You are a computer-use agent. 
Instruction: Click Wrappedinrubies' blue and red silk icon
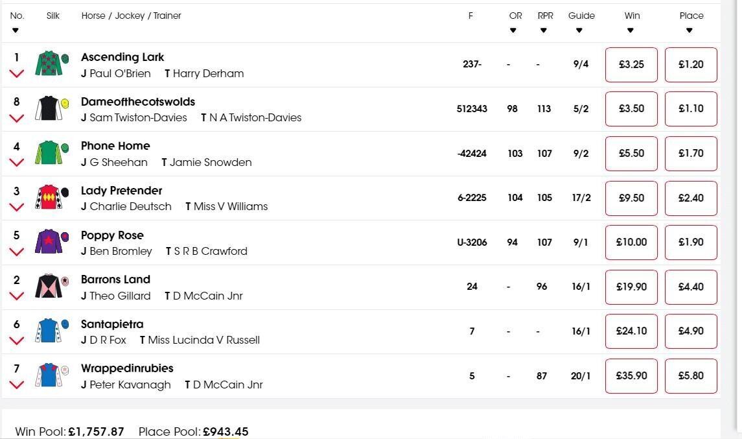[x=52, y=375]
